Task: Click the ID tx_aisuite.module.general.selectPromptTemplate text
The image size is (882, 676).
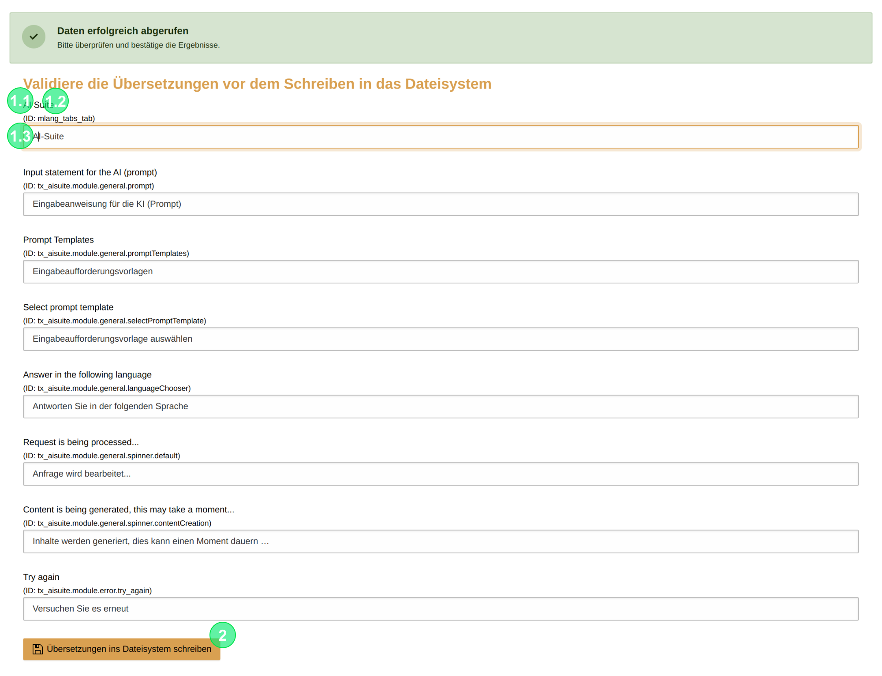Action: click(115, 321)
